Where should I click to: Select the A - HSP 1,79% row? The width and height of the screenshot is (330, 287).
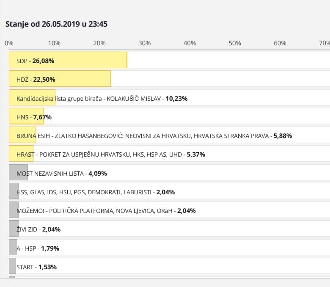coord(38,248)
